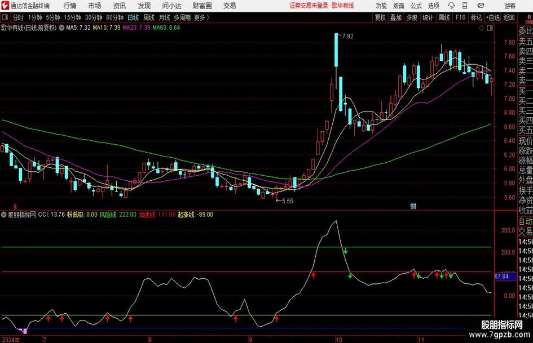Image resolution: width=533 pixels, height=343 pixels.
Task: Click the 画线 drawing toolbar button
Action: click(444, 17)
